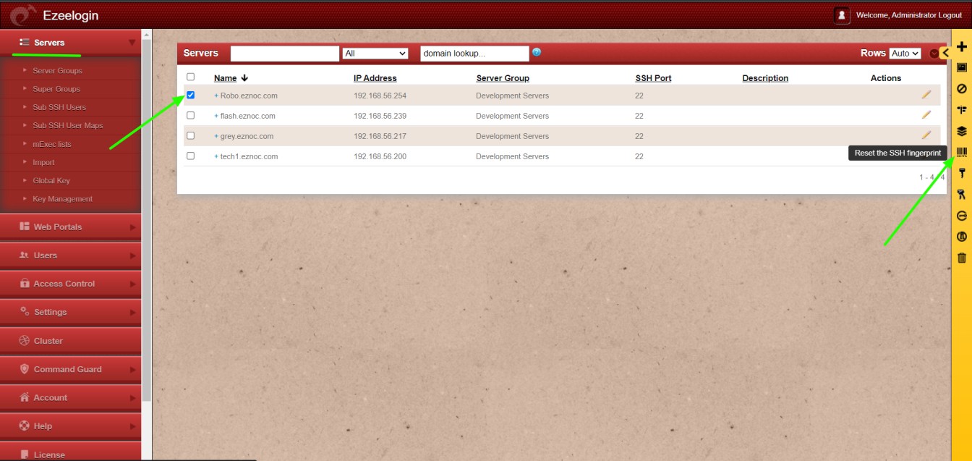Focus the Servers search field
972x461 pixels.
(x=285, y=54)
